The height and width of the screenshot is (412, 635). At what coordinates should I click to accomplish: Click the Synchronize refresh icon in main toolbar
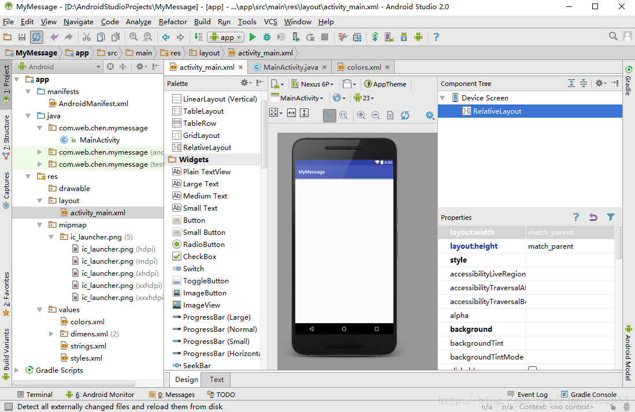[x=36, y=37]
